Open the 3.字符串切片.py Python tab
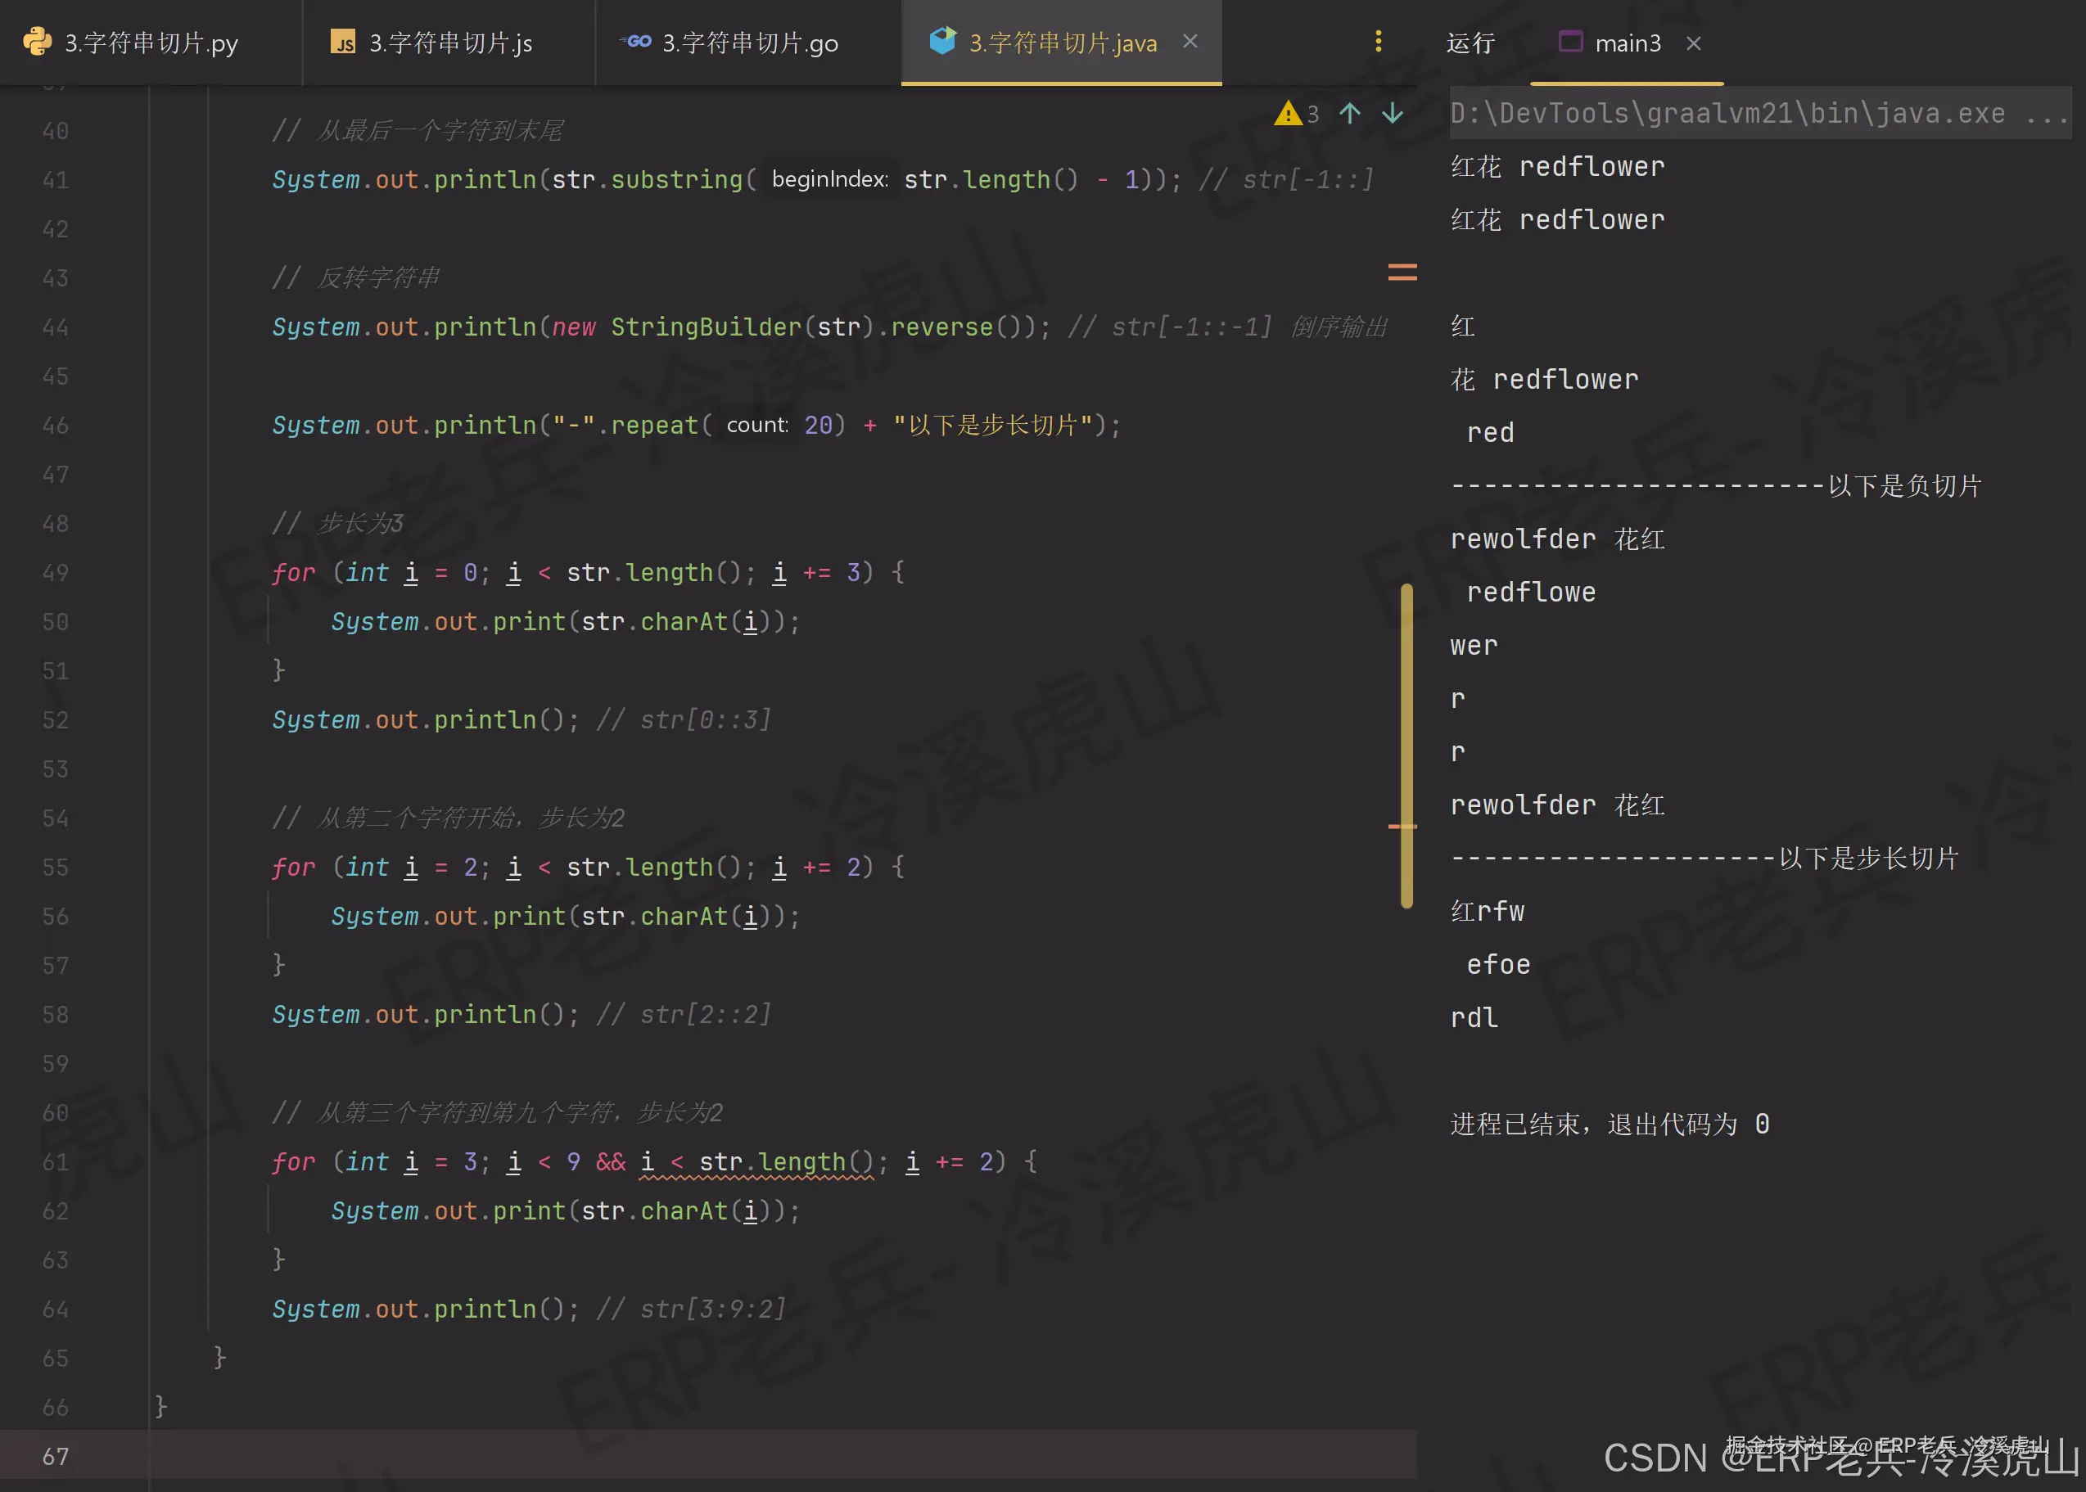Viewport: 2086px width, 1492px height. click(x=151, y=43)
